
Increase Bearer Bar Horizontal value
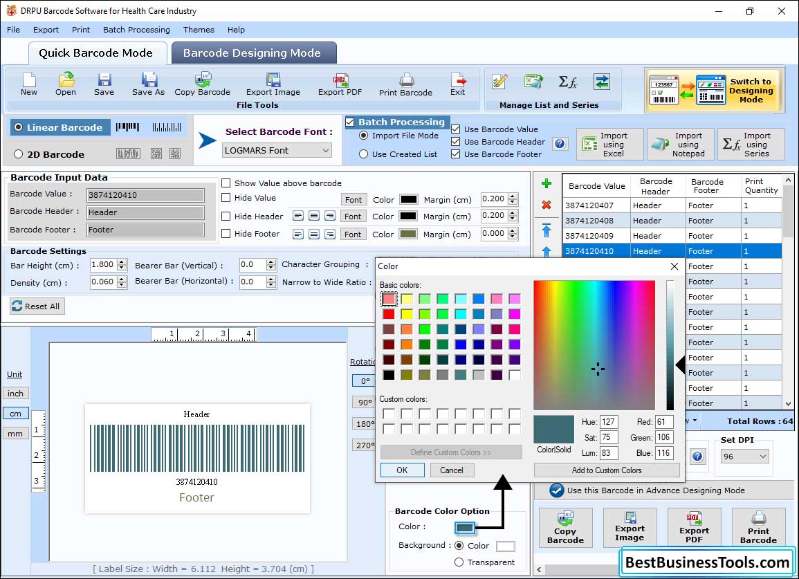click(x=271, y=279)
